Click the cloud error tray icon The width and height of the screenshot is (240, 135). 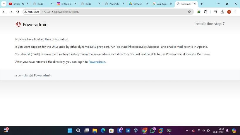click(x=193, y=131)
